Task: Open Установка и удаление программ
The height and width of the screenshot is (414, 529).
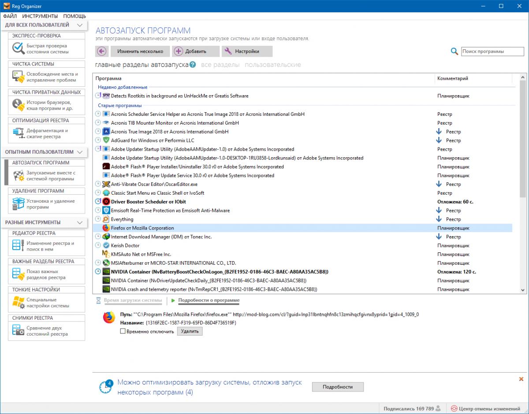Action: pyautogui.click(x=47, y=204)
